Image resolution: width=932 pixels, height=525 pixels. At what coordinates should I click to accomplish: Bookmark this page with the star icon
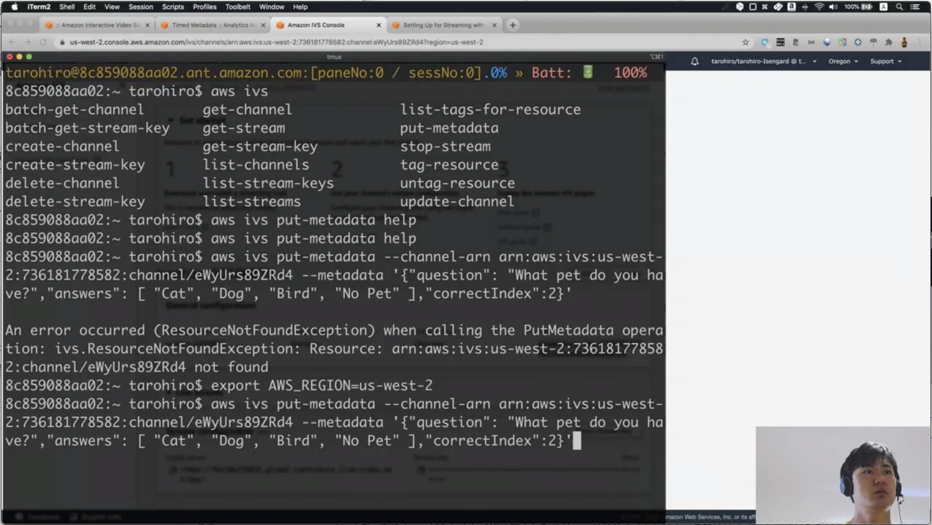pyautogui.click(x=745, y=42)
